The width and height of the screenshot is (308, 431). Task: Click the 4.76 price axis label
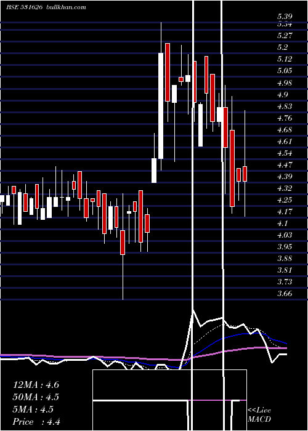point(285,118)
